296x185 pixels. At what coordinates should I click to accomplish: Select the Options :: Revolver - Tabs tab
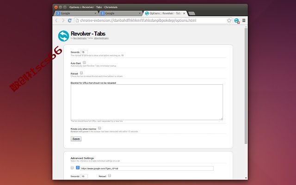coord(165,13)
